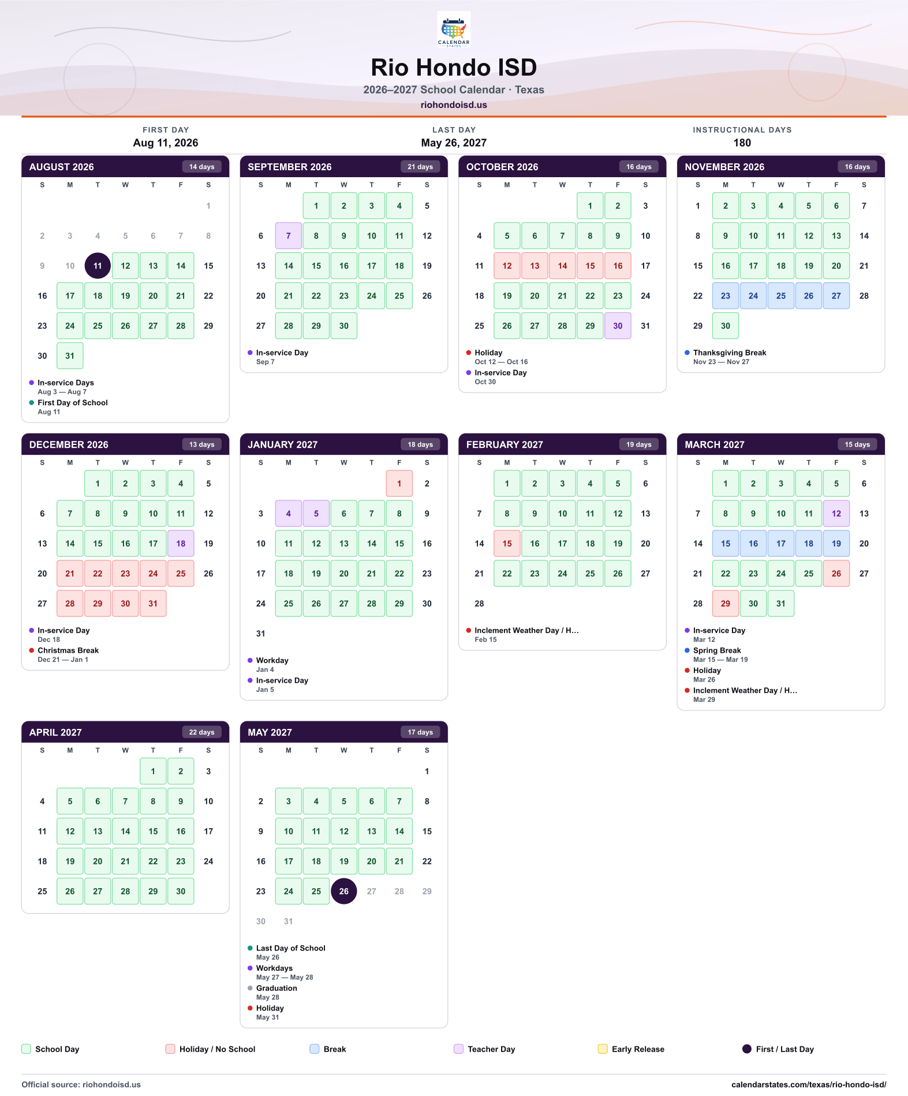Click the First / Last Day legend dot
This screenshot has width=908, height=1096.
tap(747, 1049)
